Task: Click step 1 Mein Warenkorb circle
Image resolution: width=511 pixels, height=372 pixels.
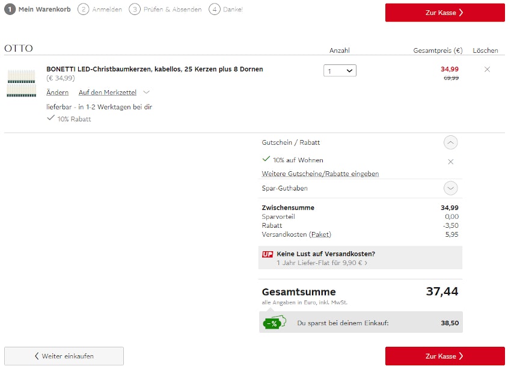Action: [x=10, y=10]
